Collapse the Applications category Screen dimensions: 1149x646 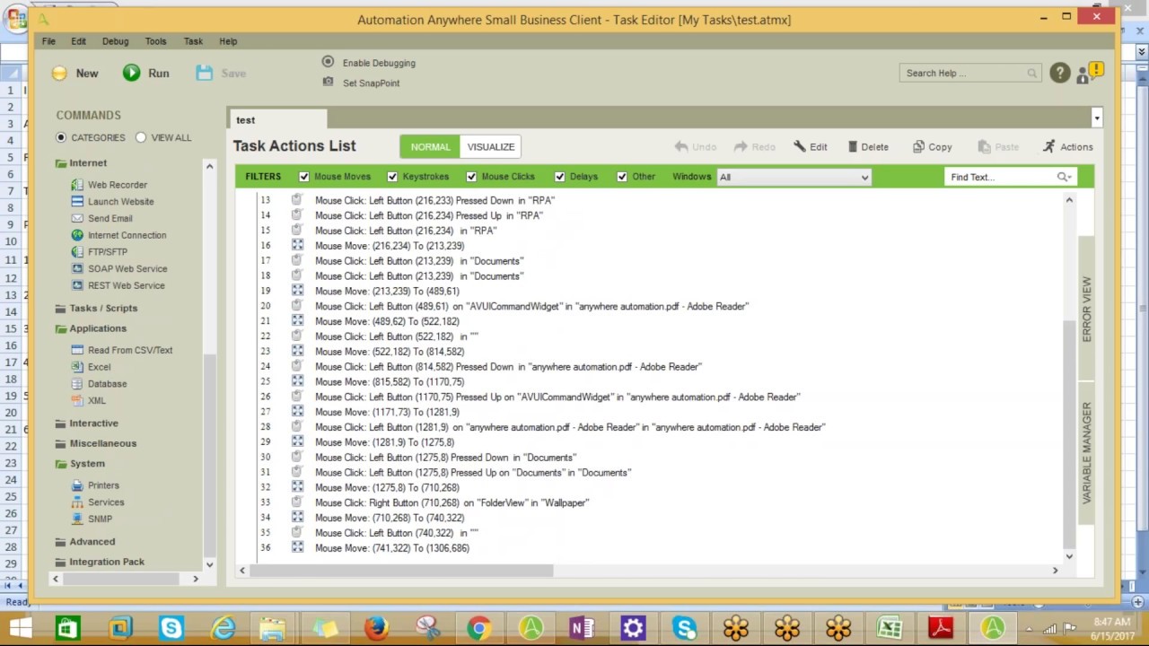point(61,328)
